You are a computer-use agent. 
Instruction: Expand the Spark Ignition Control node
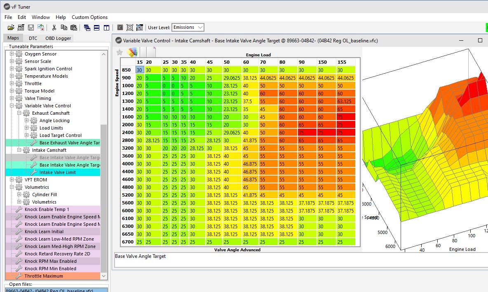[12, 69]
